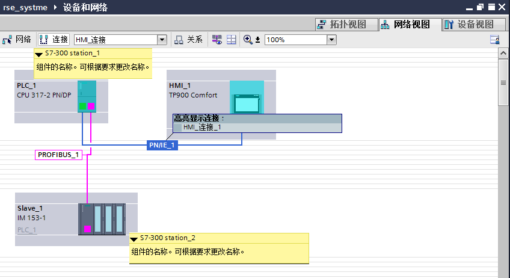Click the save window settings icon at right

[495, 40]
